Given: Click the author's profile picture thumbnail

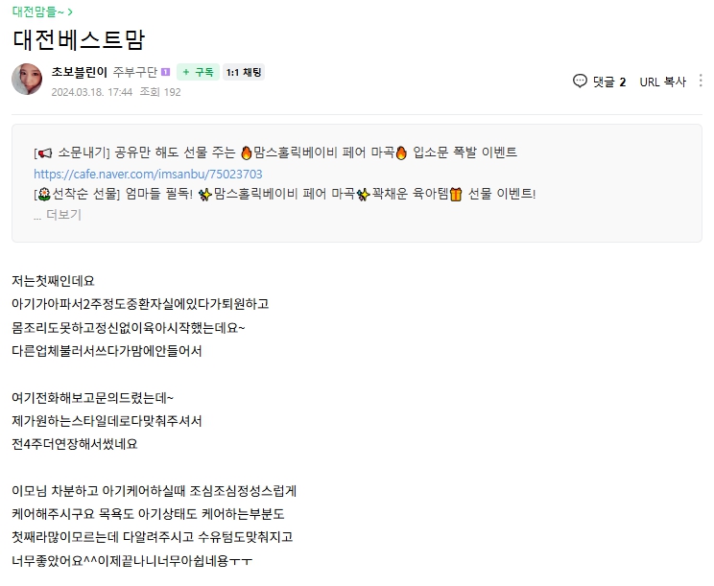Looking at the screenshot, I should [27, 80].
